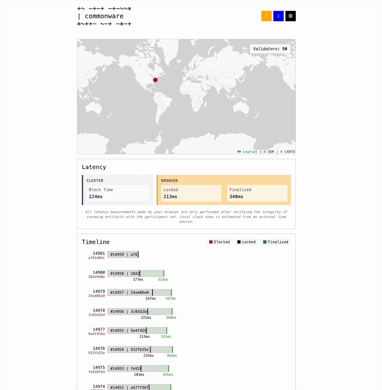382x390 pixels.
Task: Click the timeline bar labeled #14956
Action: pyautogui.click(x=140, y=311)
